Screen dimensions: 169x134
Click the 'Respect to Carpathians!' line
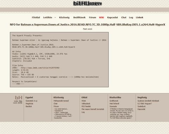[25, 82]
